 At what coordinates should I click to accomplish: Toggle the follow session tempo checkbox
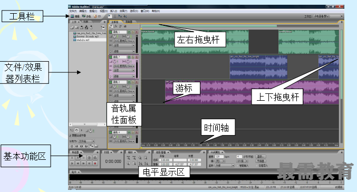tap(70, 135)
